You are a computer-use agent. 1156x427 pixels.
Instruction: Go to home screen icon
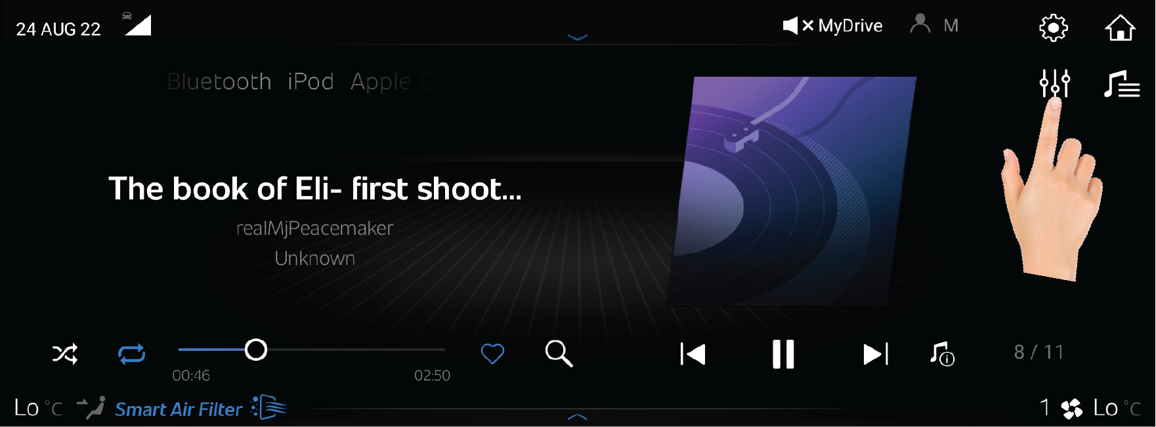pos(1120,28)
